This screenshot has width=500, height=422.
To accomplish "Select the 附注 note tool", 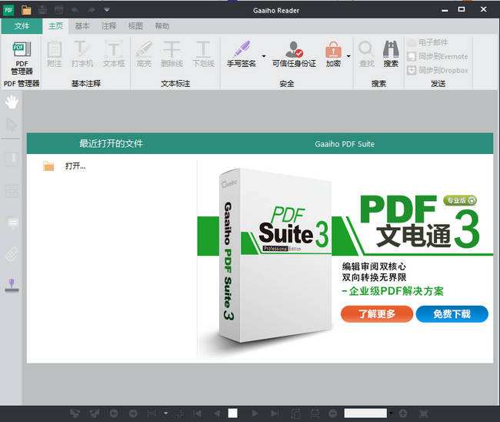I will click(x=54, y=54).
